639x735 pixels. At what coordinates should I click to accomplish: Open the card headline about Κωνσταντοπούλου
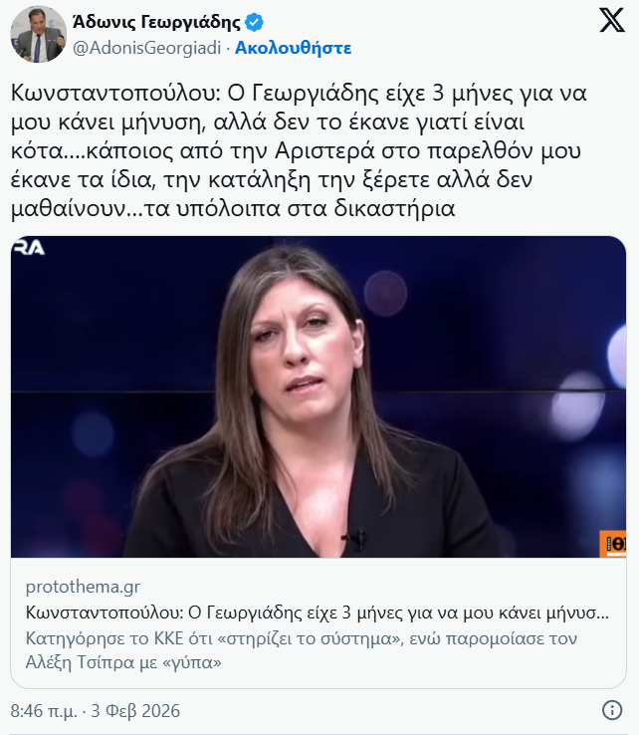click(318, 612)
